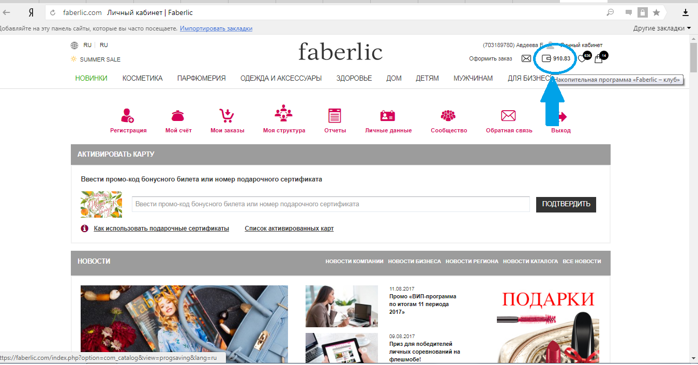Screen dimensions: 698x365
Task: Open Список активированных карт link
Action: click(289, 229)
